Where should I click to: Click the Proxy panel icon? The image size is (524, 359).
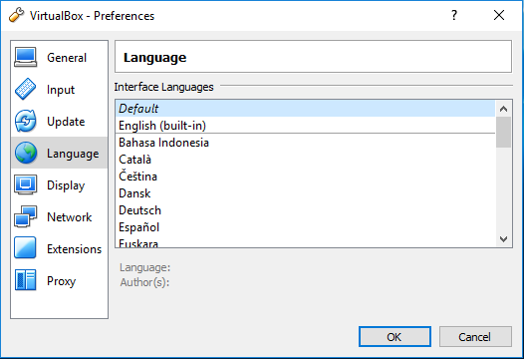click(x=25, y=280)
